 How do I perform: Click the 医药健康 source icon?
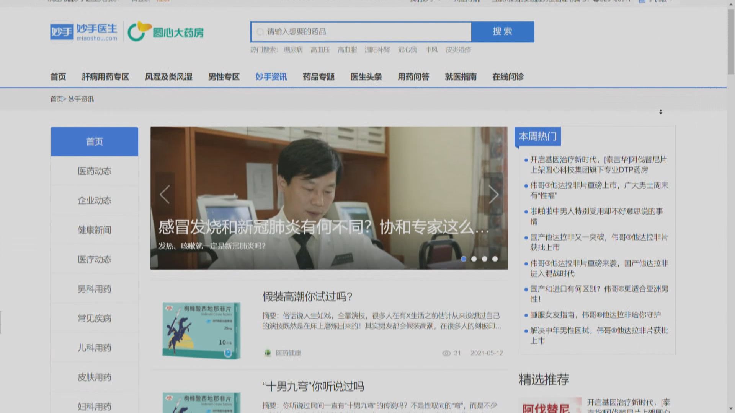268,353
